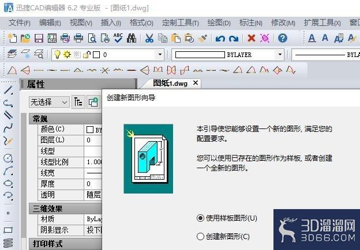Click the red X Delete icon
This screenshot has width=360, height=250.
point(252,38)
